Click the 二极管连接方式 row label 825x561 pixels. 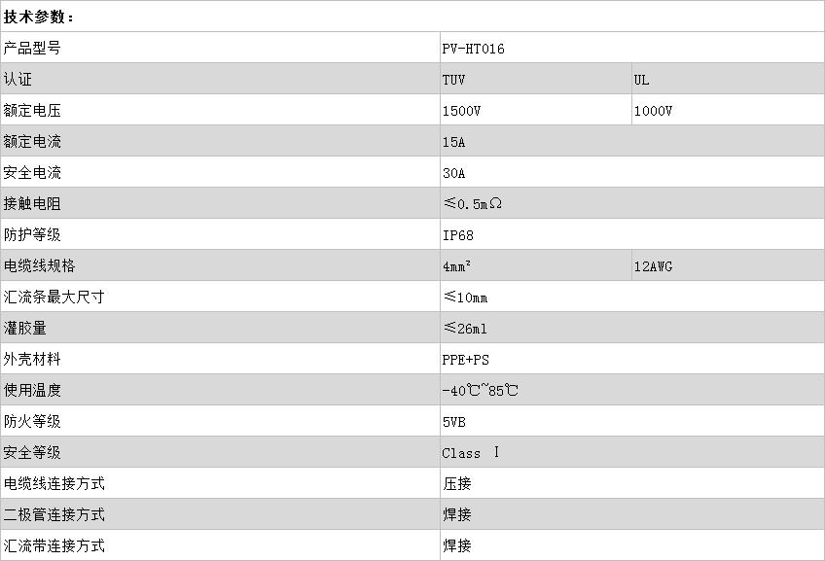coord(54,514)
